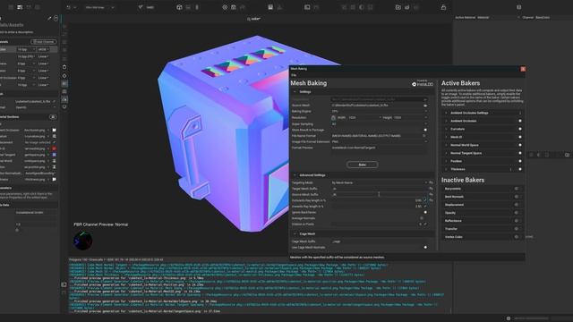This screenshot has width=573, height=322.
Task: Click the highlighted image tool in vertical toolbar
Action: tap(64, 99)
